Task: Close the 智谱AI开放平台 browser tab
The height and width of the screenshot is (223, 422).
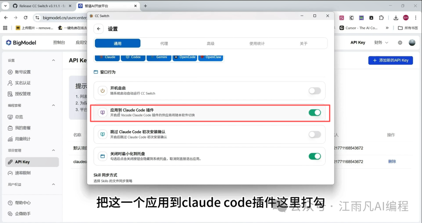Action: pyautogui.click(x=136, y=6)
